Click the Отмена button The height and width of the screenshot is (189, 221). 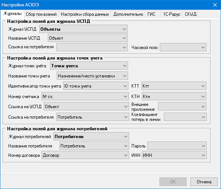pyautogui.click(x=204, y=182)
